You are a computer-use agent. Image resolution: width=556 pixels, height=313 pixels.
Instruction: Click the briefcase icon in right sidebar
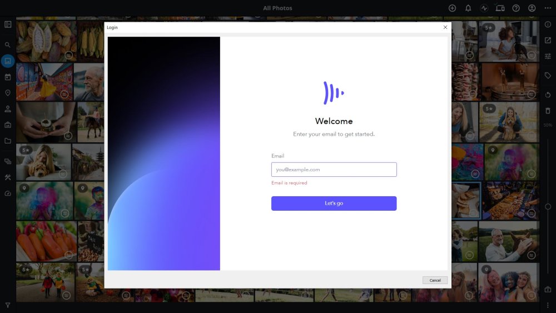click(x=548, y=290)
